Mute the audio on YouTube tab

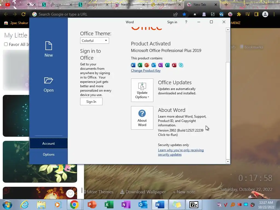28,4
